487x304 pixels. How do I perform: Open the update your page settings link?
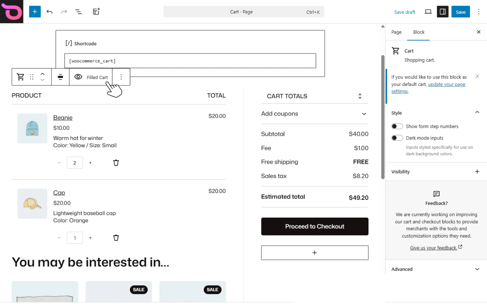[x=446, y=85]
